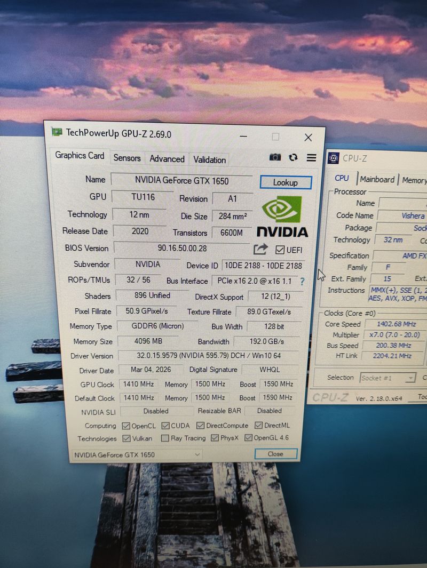
Task: Click the GPU-Z title bar app icon
Action: pos(57,132)
